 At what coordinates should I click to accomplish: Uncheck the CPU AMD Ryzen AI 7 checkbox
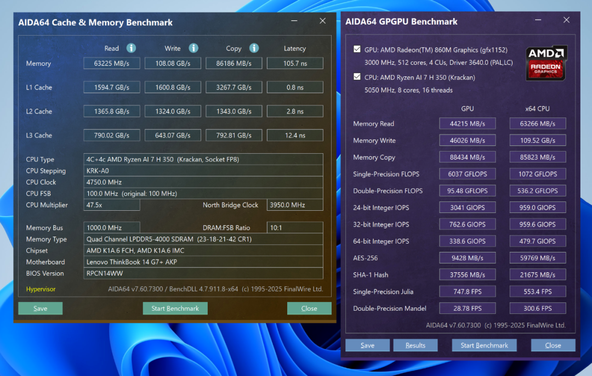pyautogui.click(x=357, y=77)
